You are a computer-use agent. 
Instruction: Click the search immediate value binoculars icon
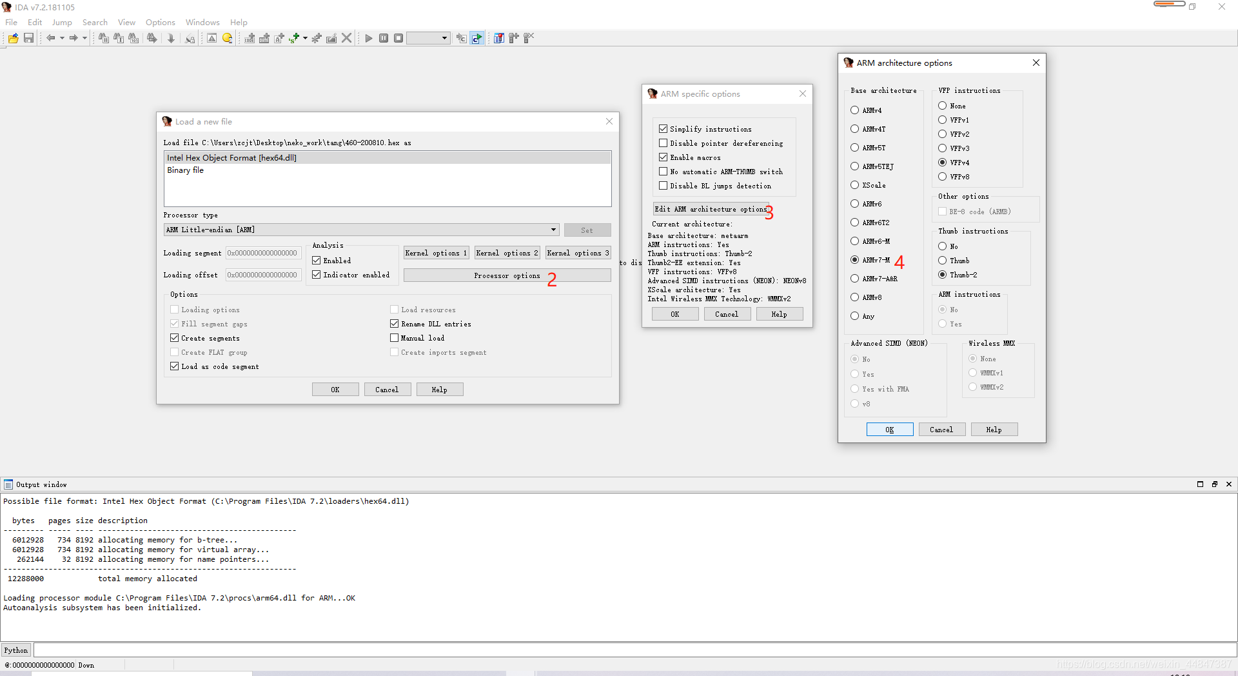pyautogui.click(x=103, y=38)
